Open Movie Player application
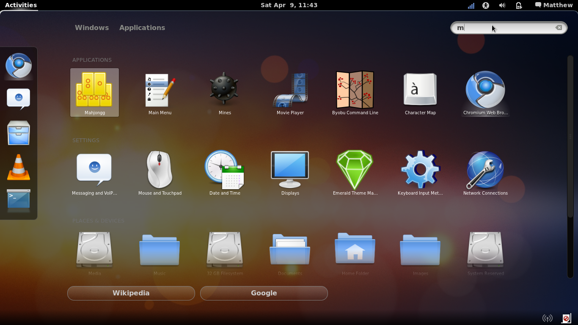This screenshot has width=578, height=325. (290, 92)
